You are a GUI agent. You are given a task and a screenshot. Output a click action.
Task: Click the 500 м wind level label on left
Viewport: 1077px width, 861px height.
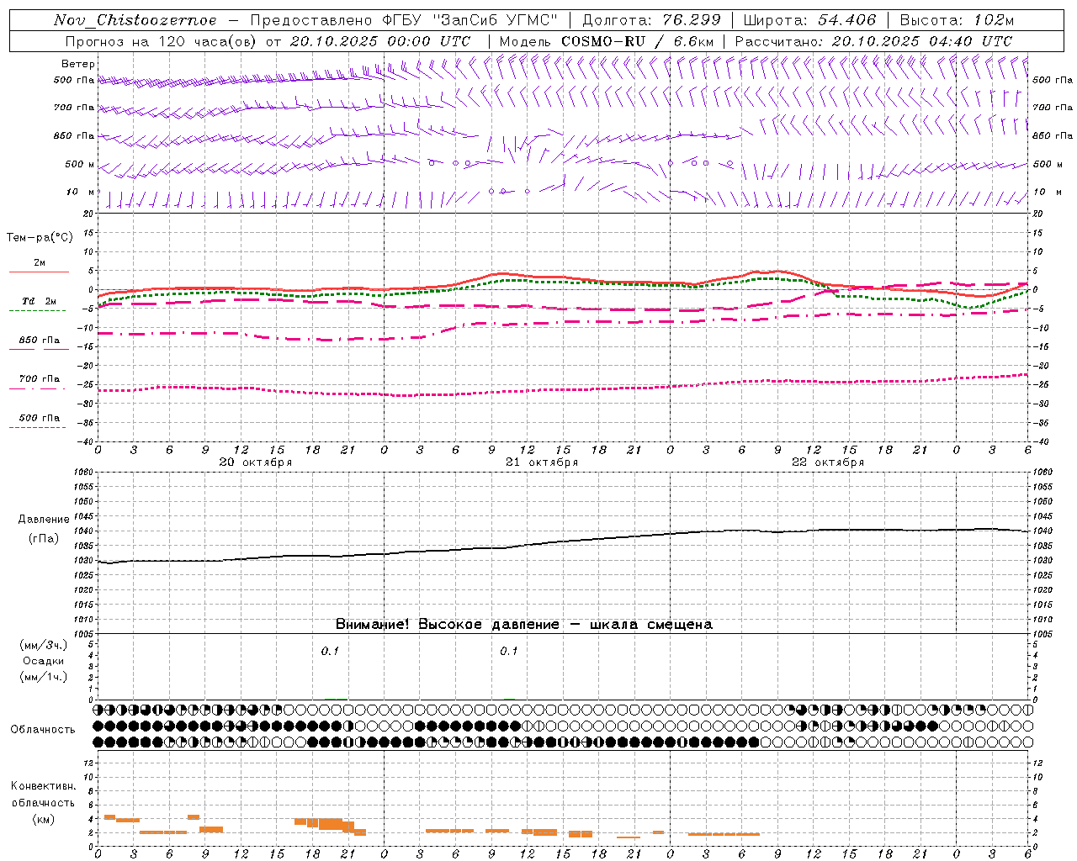(80, 164)
